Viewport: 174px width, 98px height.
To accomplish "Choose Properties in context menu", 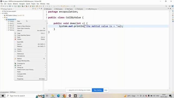I will point(20,79).
